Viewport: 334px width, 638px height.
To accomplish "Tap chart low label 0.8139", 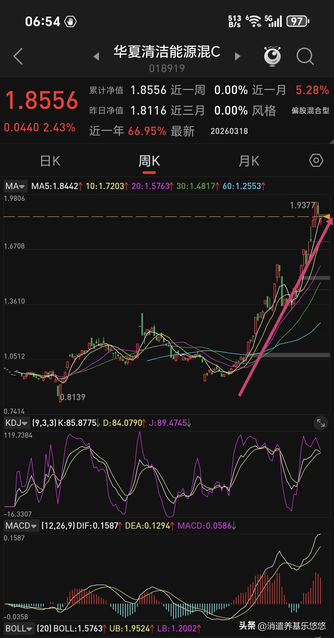I will (x=73, y=397).
